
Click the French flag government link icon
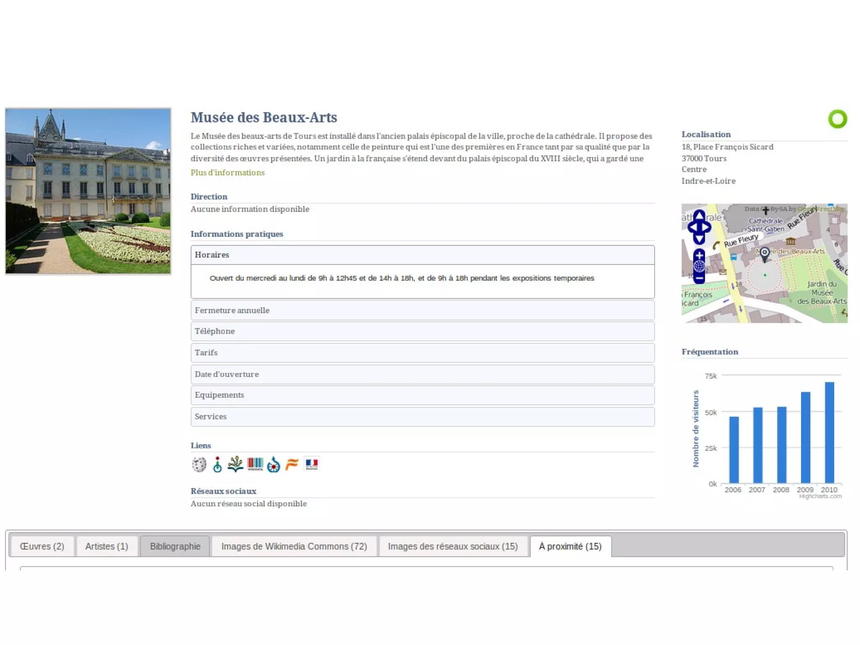pyautogui.click(x=312, y=464)
